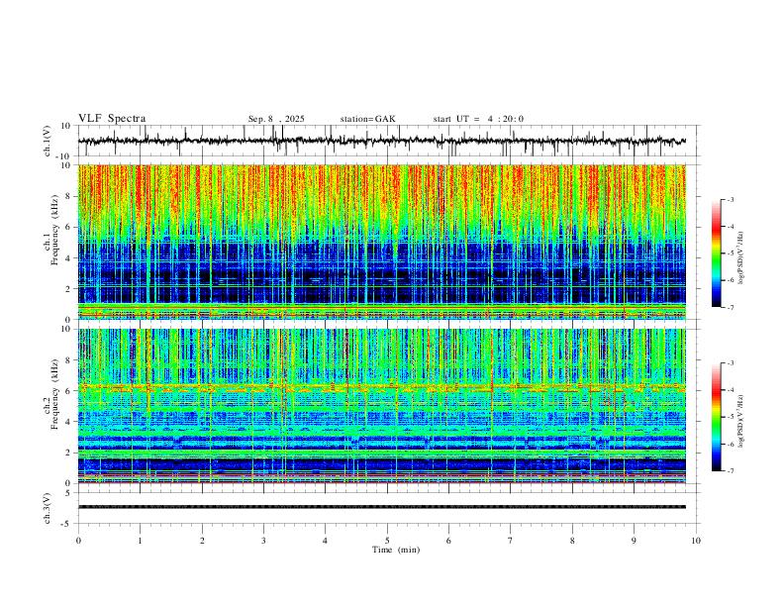The width and height of the screenshot is (784, 606).
Task: Click the ch.1 'Frequency (kHz)' axis label
Action: coord(55,230)
